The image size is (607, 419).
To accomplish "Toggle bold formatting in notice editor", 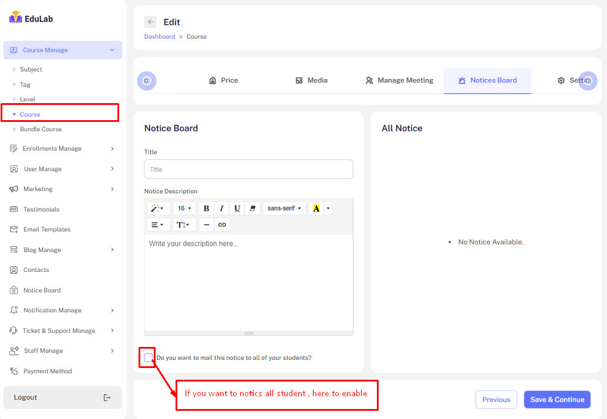I will (206, 209).
